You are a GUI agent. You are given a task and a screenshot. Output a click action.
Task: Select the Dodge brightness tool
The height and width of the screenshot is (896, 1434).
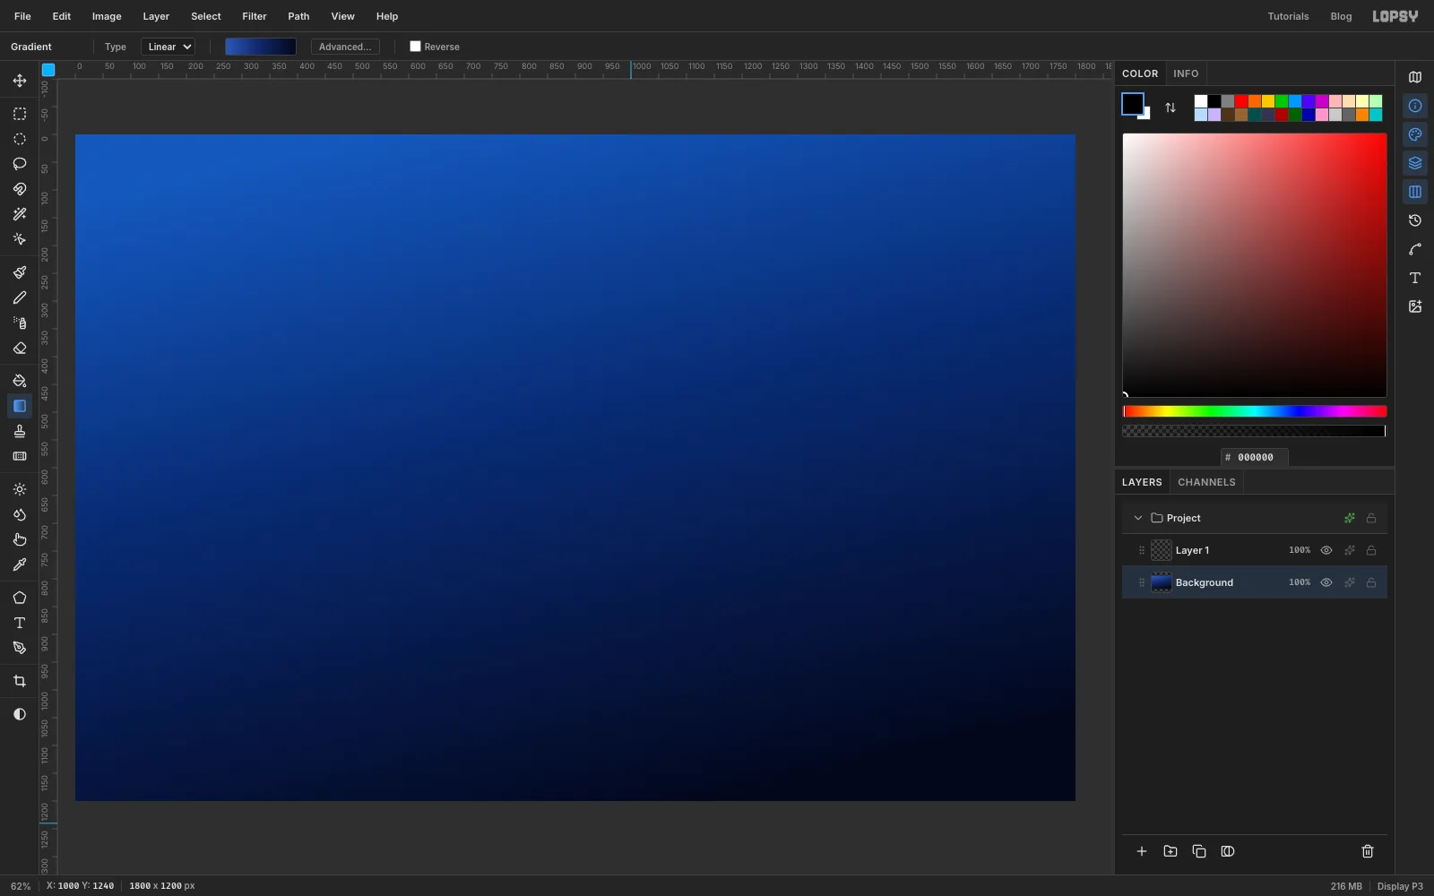(20, 489)
